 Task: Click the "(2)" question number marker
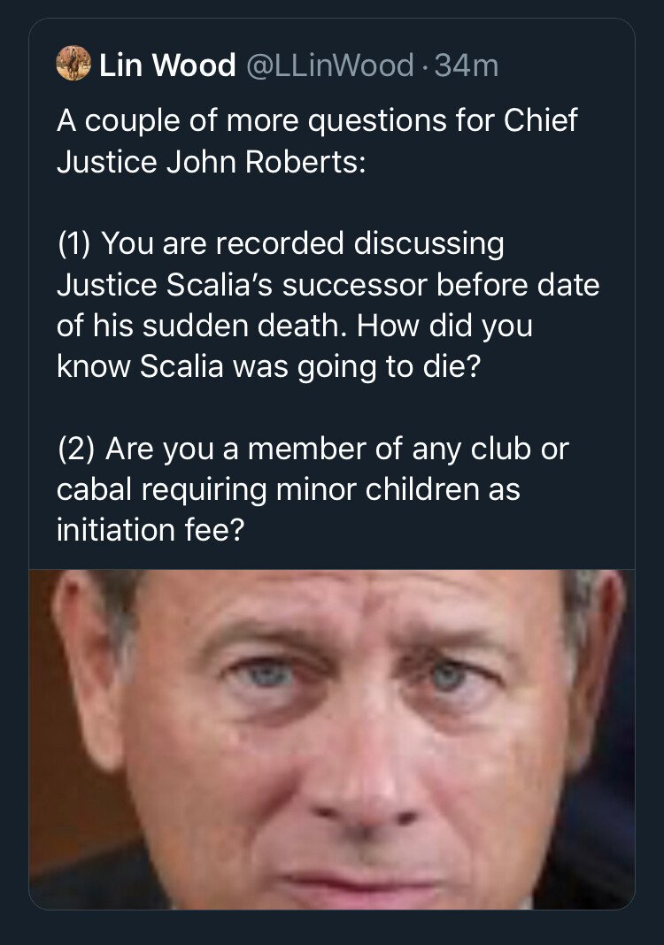point(77,449)
